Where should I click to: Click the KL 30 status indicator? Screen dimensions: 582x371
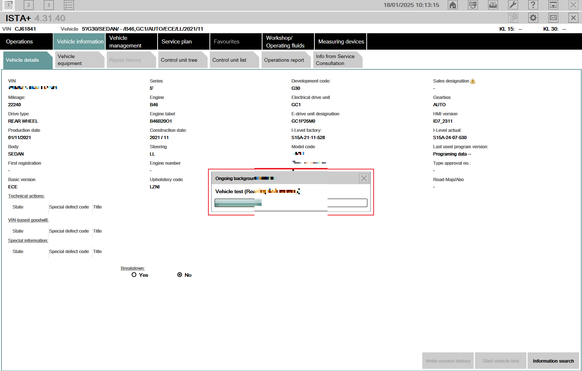coord(555,29)
